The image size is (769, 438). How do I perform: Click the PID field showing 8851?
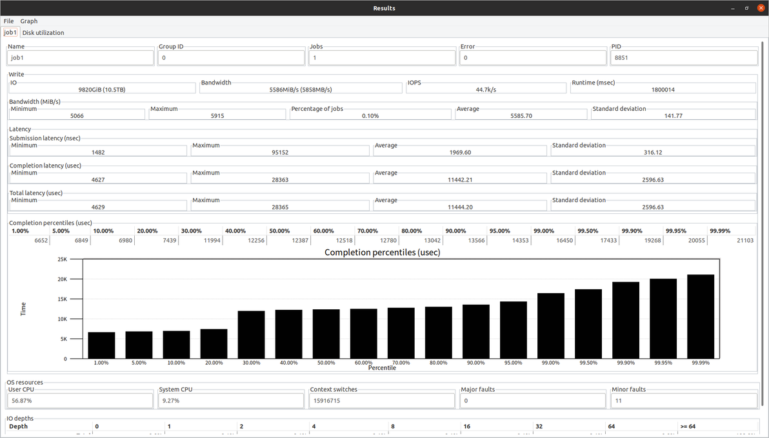[684, 58]
